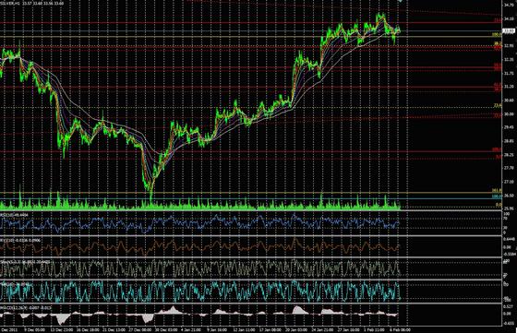The image size is (517, 333).
Task: Click the 27.10 price axis label
Action: point(509,182)
